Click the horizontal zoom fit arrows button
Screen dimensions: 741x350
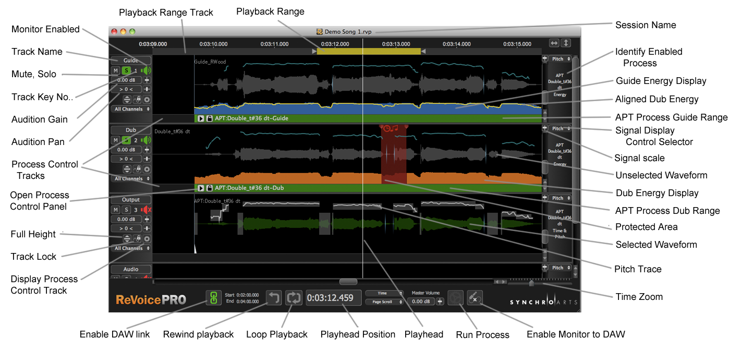554,43
